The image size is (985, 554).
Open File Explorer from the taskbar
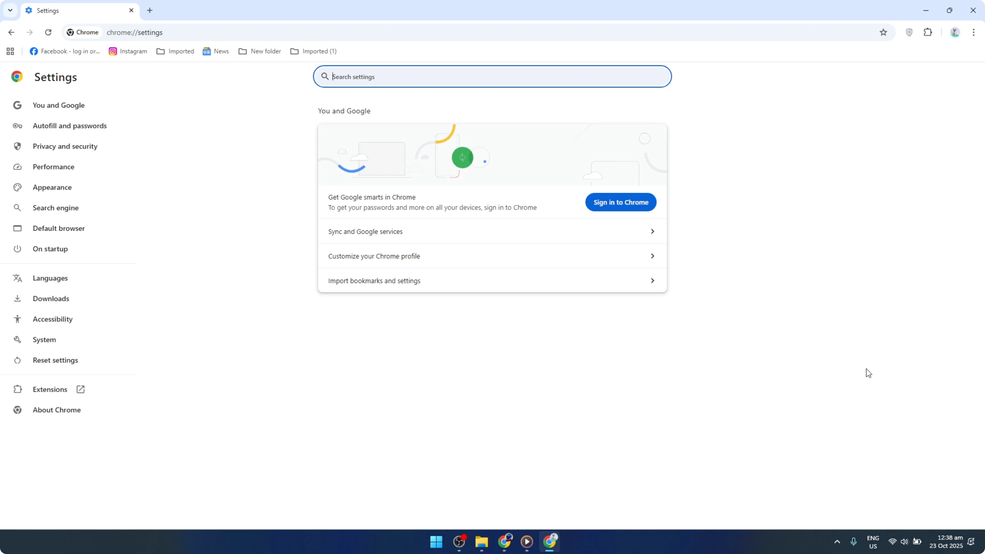481,542
